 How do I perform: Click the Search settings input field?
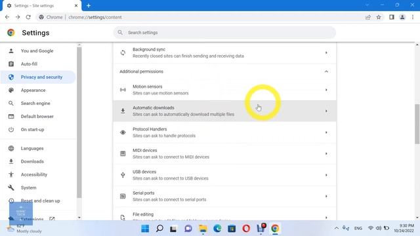pyautogui.click(x=224, y=32)
